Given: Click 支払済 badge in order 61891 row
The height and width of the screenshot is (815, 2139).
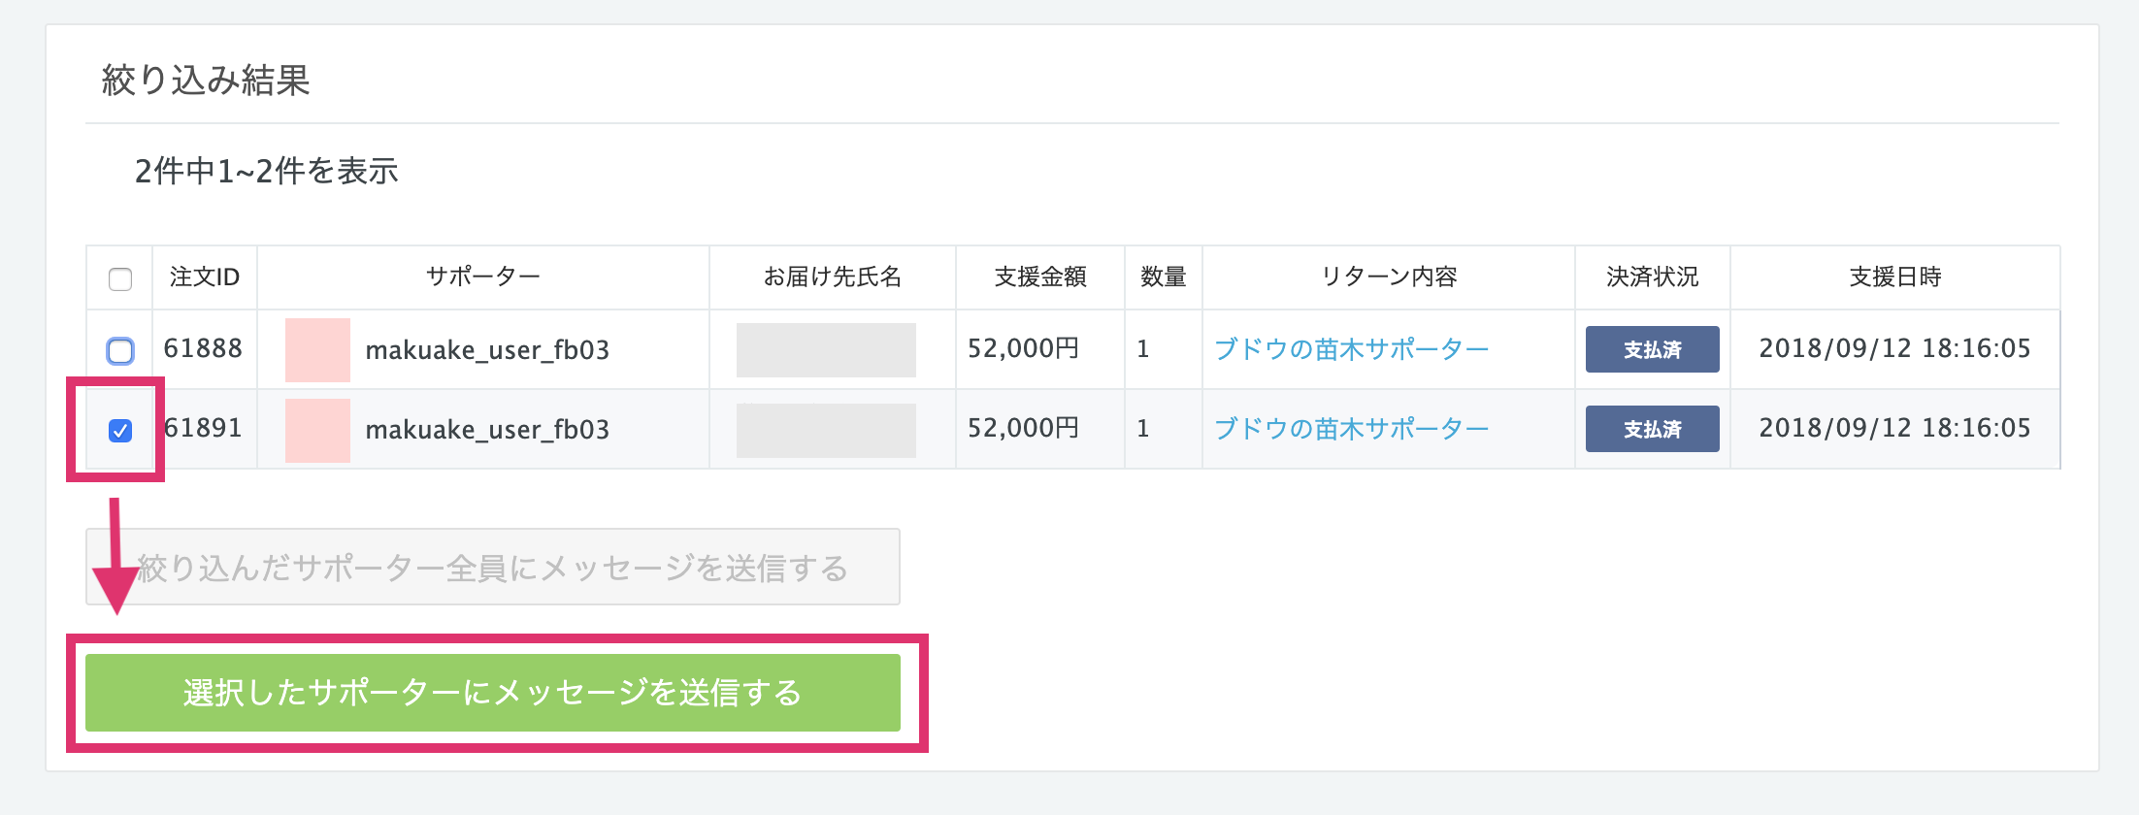Looking at the screenshot, I should point(1653,429).
